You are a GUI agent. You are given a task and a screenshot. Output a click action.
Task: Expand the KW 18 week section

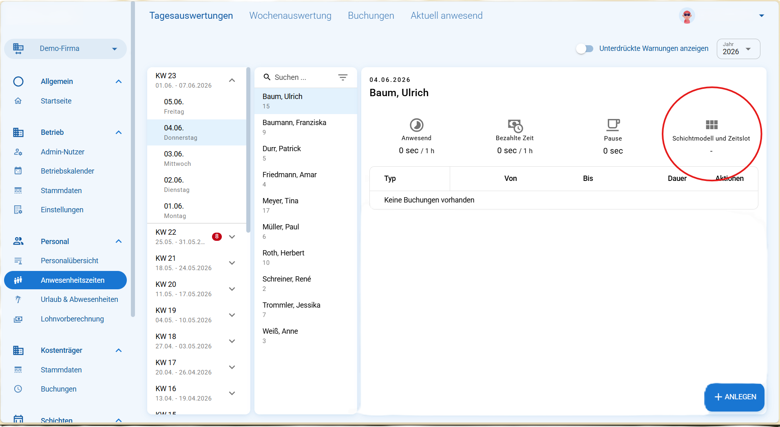pos(232,341)
